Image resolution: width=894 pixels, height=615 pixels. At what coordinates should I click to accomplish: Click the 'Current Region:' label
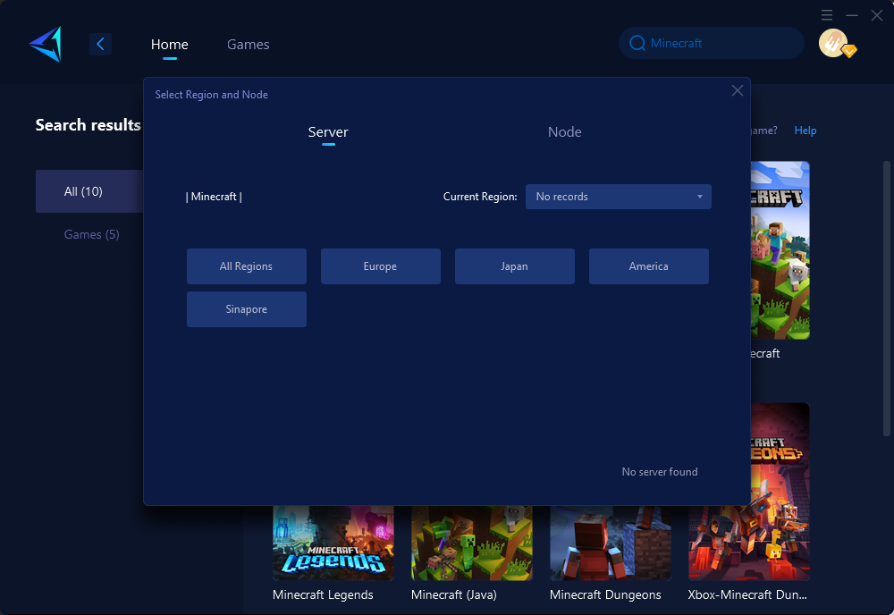[480, 197]
